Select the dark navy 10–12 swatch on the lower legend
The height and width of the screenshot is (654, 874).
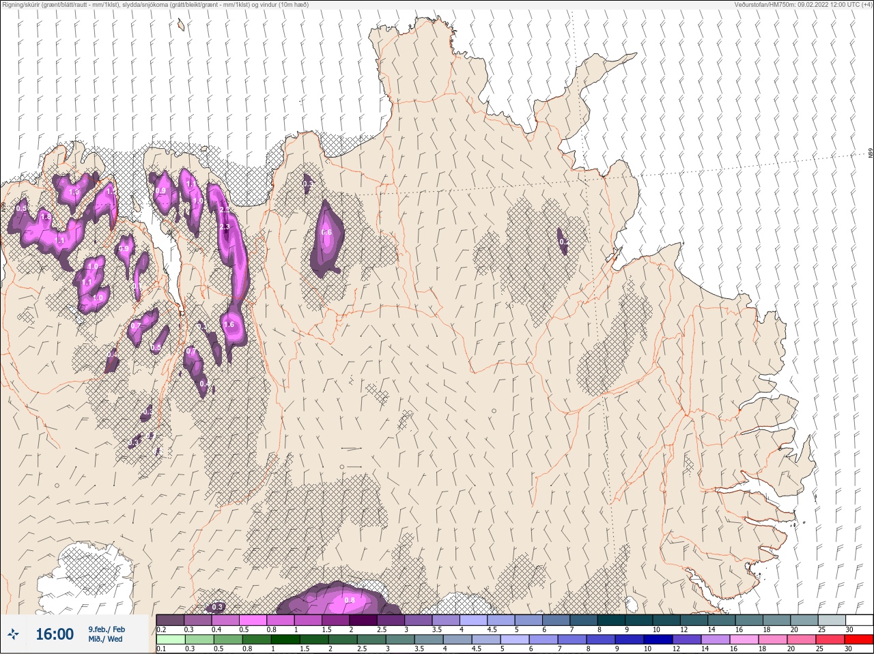(x=659, y=640)
